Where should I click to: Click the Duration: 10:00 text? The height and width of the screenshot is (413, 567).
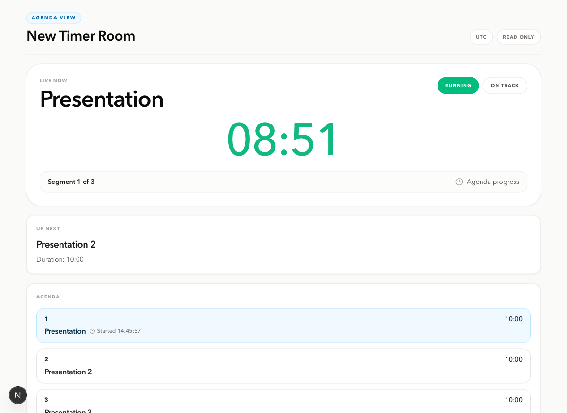coord(60,260)
